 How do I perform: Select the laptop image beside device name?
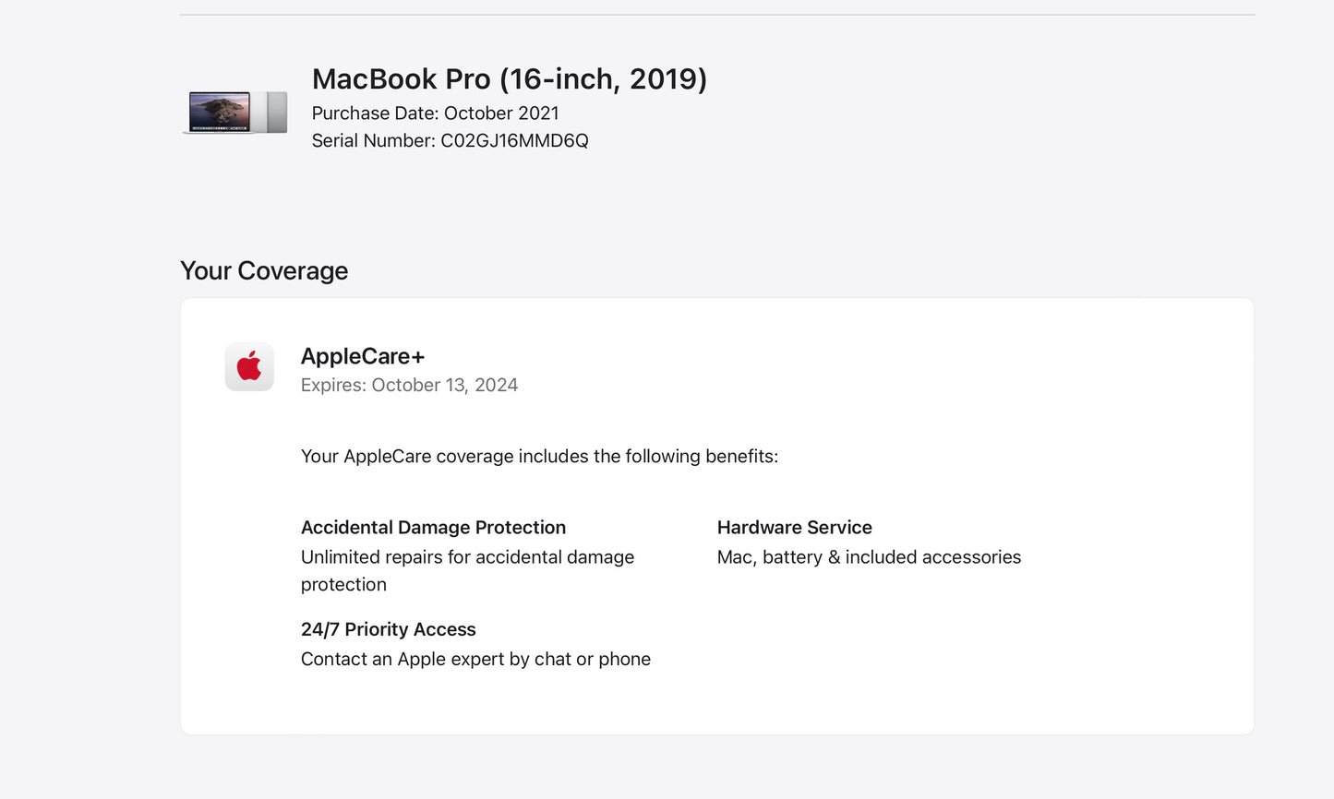(235, 111)
